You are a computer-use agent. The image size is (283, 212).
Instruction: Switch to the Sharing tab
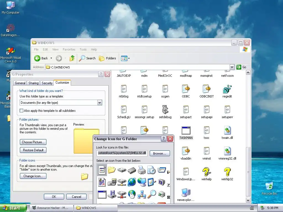click(x=33, y=83)
